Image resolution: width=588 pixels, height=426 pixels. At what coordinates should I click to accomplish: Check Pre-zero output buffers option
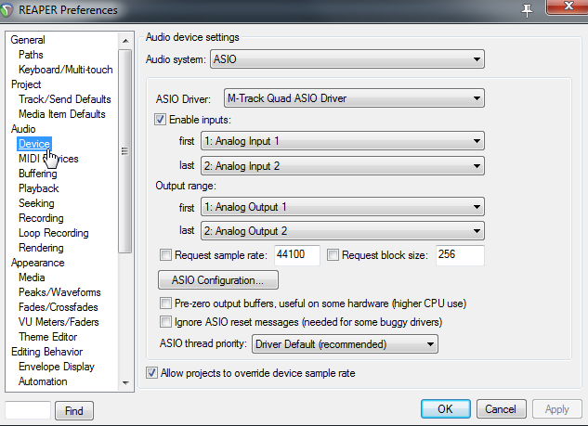tap(166, 303)
